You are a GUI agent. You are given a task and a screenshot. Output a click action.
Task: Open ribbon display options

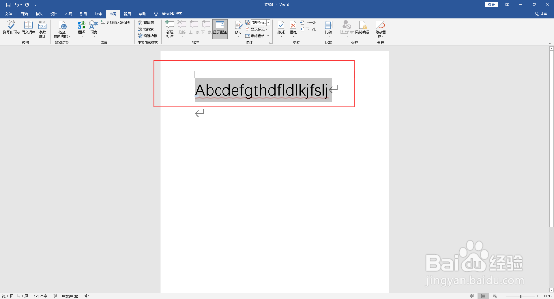coord(507,5)
